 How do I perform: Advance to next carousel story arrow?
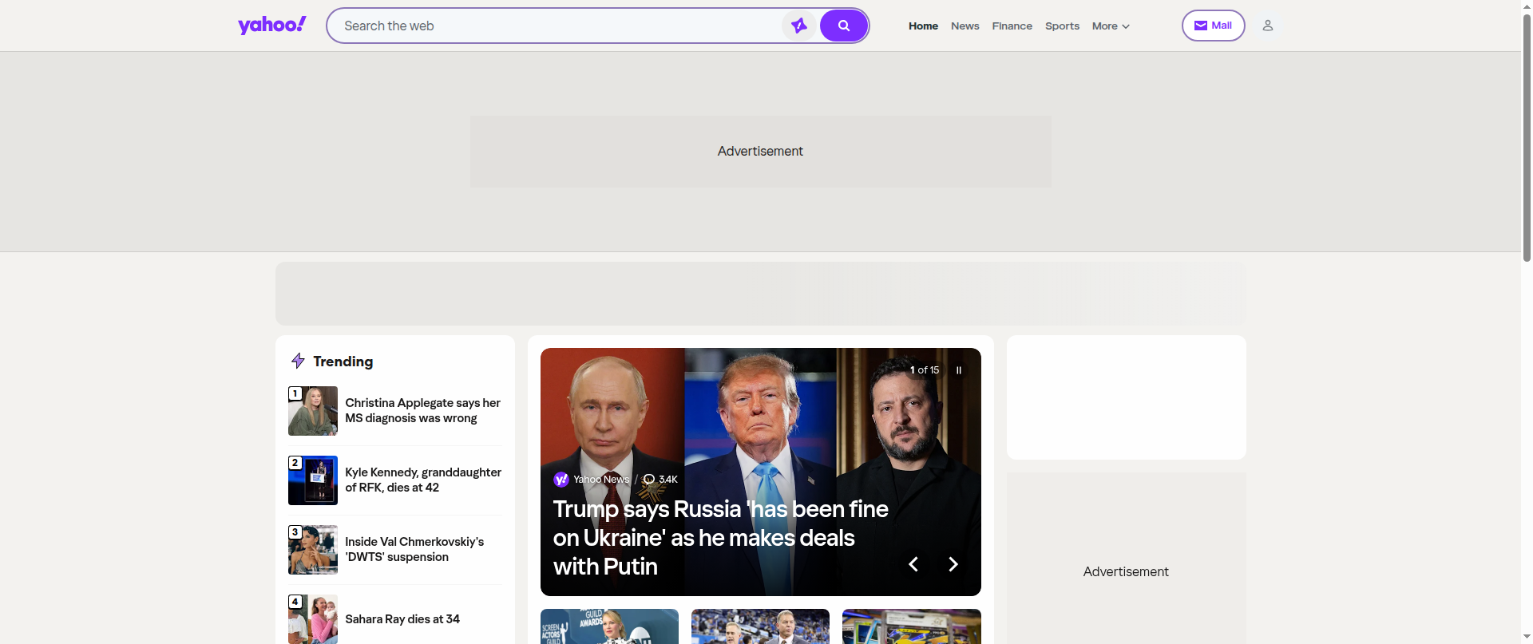coord(953,564)
